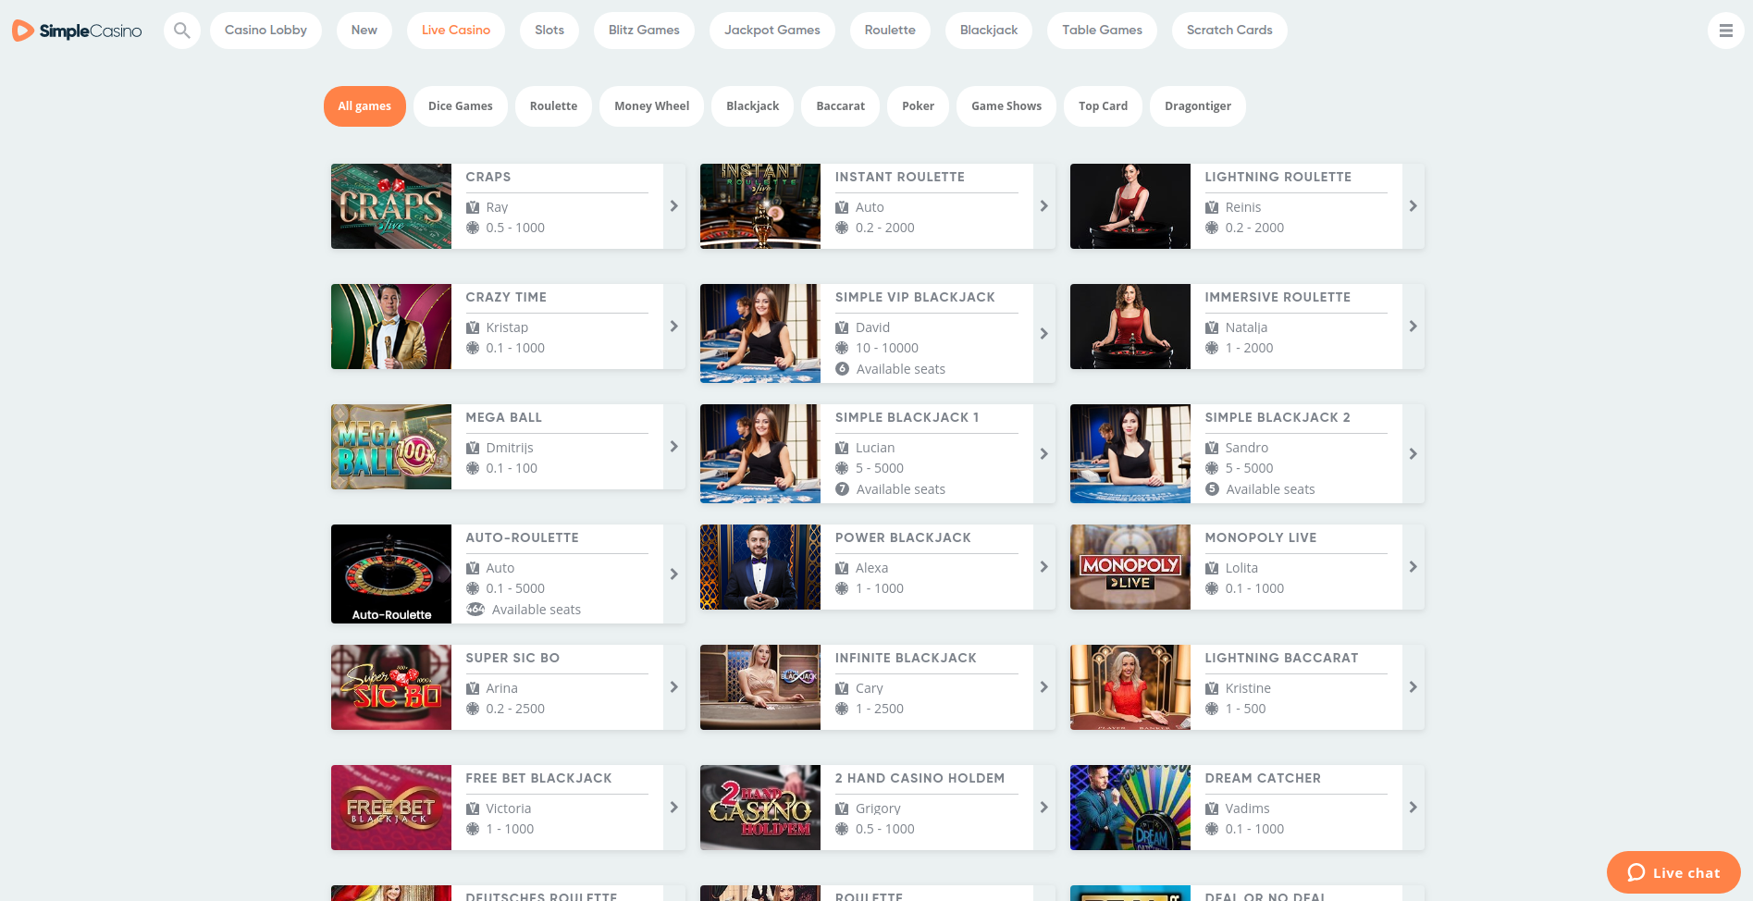The height and width of the screenshot is (901, 1753).
Task: Click arrow on Power Blackjack card
Action: tap(1043, 567)
